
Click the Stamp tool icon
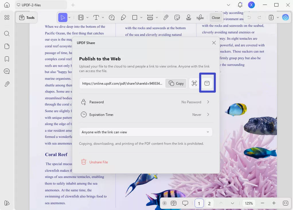point(189,17)
